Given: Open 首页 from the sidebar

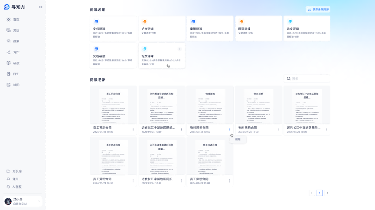Looking at the screenshot, I should 16,19.
